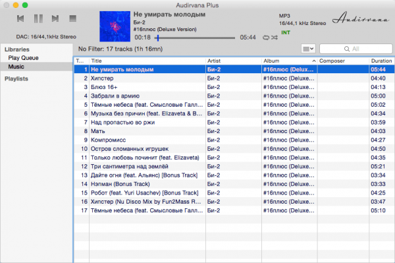Select track 8 Мать
The height and width of the screenshot is (263, 395).
[234, 131]
